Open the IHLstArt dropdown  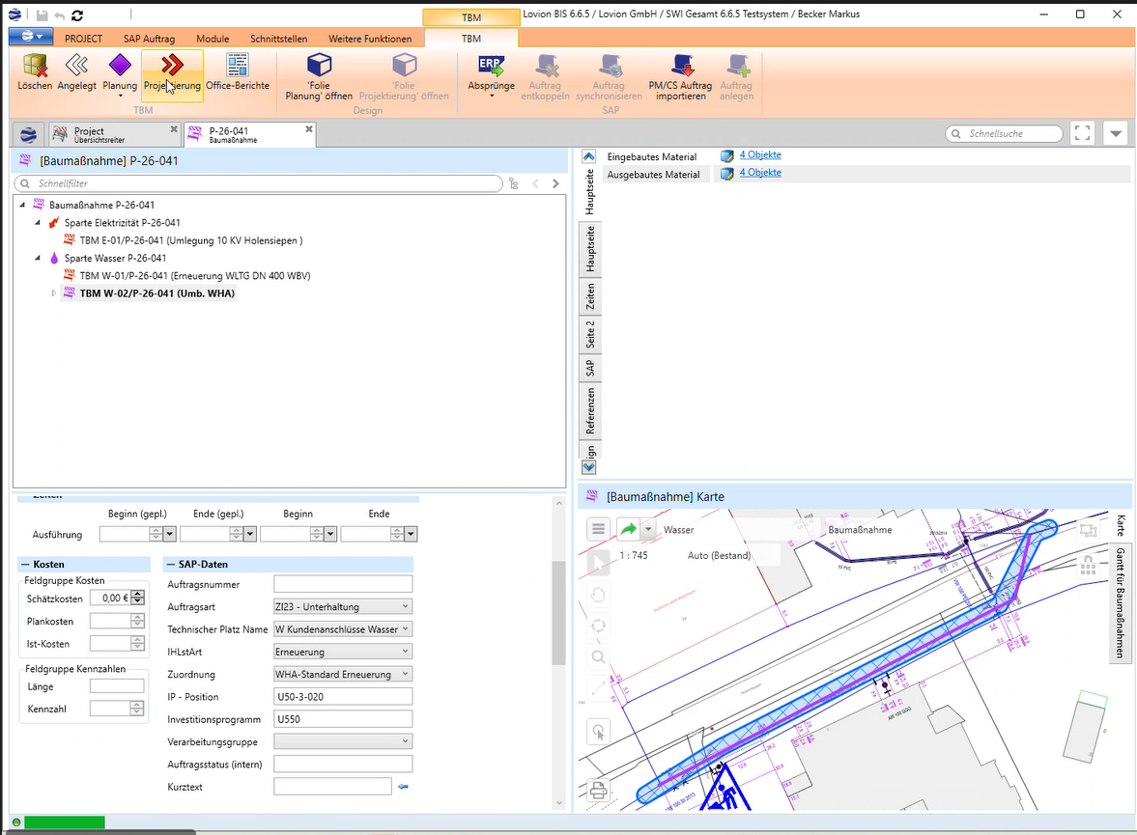[406, 652]
